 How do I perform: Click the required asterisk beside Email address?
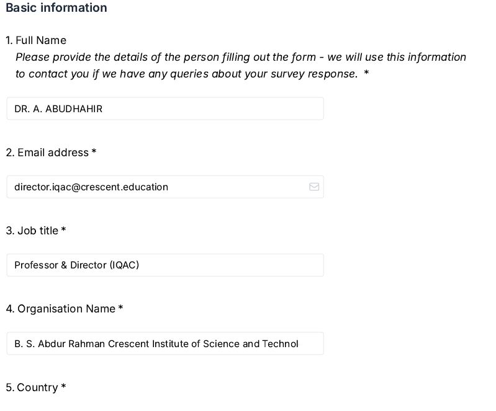click(x=94, y=152)
